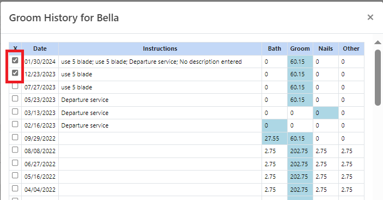Toggle the 06/27/2022 record checkbox
The image size is (383, 200).
pos(15,162)
